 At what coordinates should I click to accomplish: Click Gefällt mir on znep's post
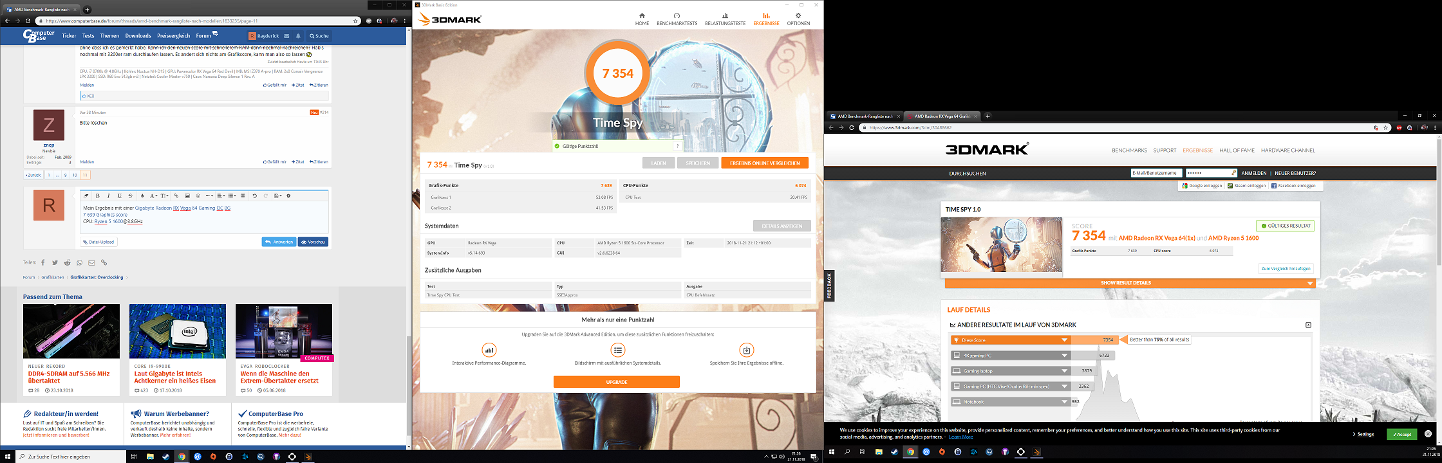pyautogui.click(x=275, y=162)
